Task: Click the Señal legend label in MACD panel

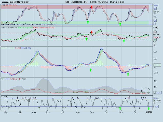Action: [18, 48]
